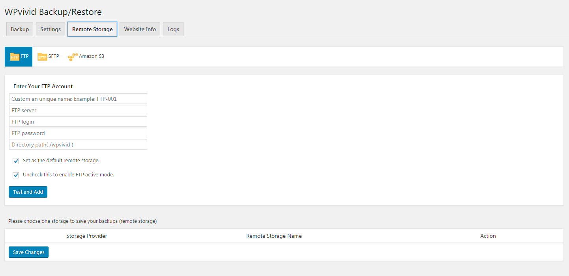
Task: Select the Amazon S3 storage icon
Action: [x=86, y=56]
